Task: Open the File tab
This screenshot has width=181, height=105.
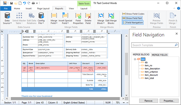Action: coord(6,8)
